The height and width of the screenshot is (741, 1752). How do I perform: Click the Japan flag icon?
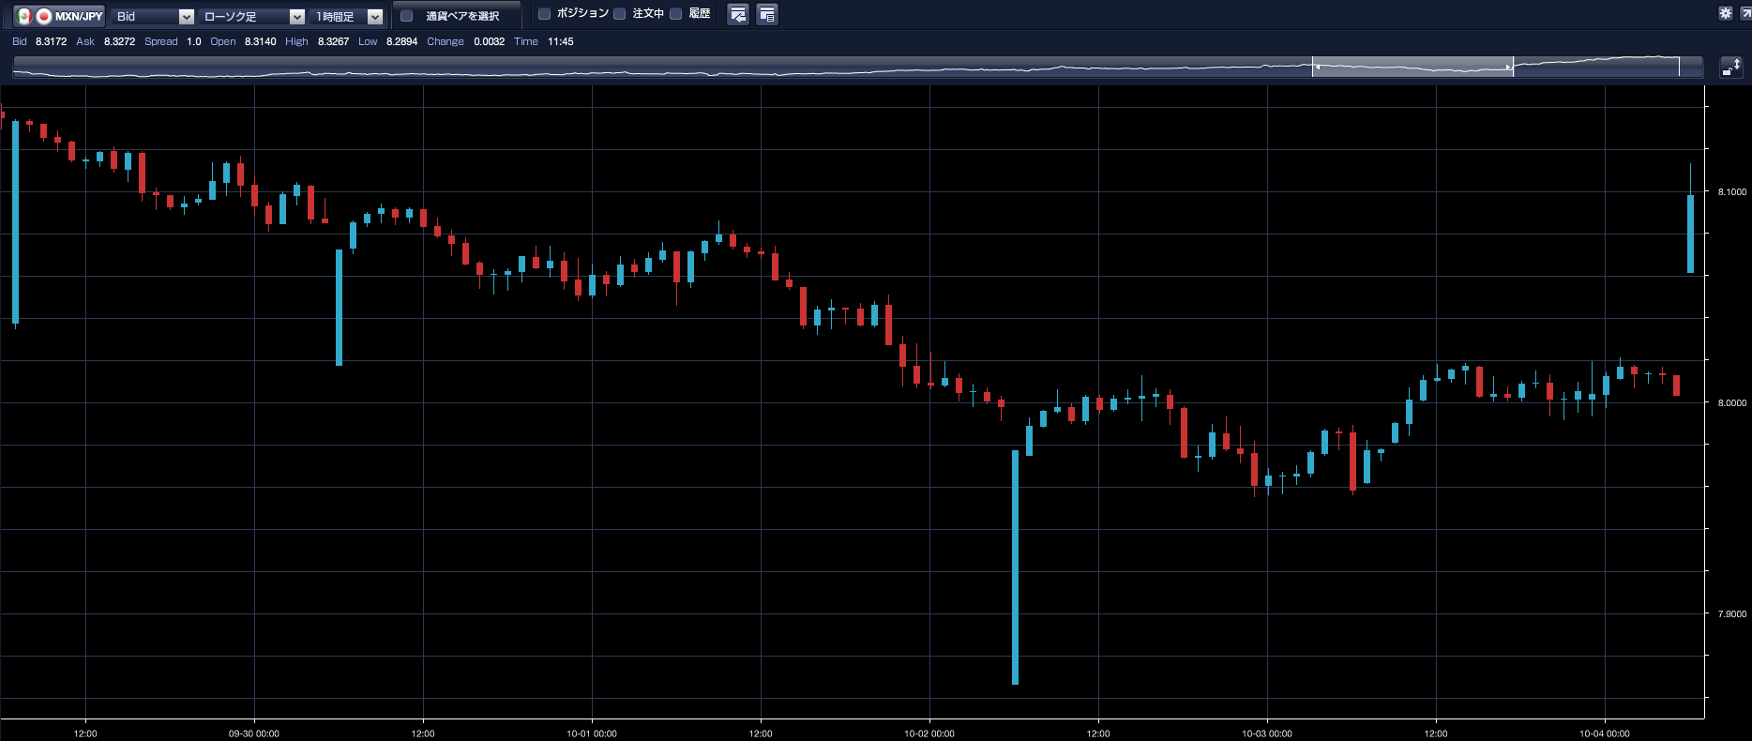click(43, 16)
